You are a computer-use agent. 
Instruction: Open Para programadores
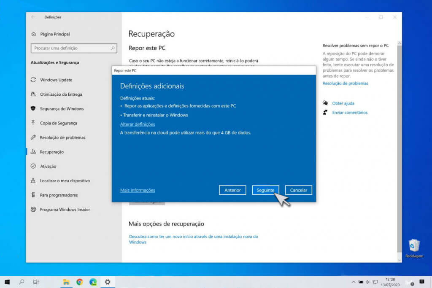pyautogui.click(x=59, y=195)
